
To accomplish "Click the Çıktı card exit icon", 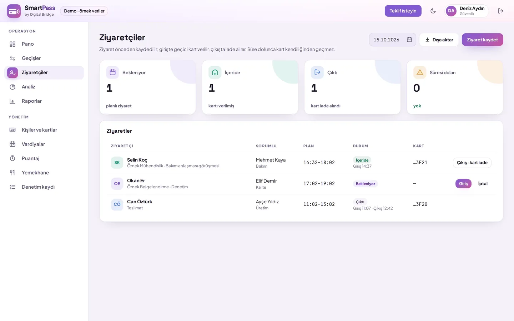I will [x=317, y=72].
